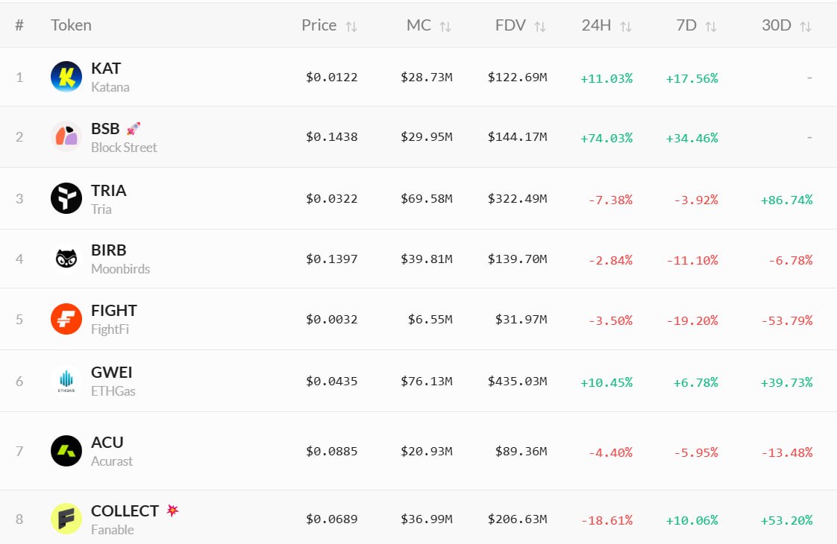This screenshot has height=544, width=837.
Task: Click the # rank column header
Action: (19, 25)
